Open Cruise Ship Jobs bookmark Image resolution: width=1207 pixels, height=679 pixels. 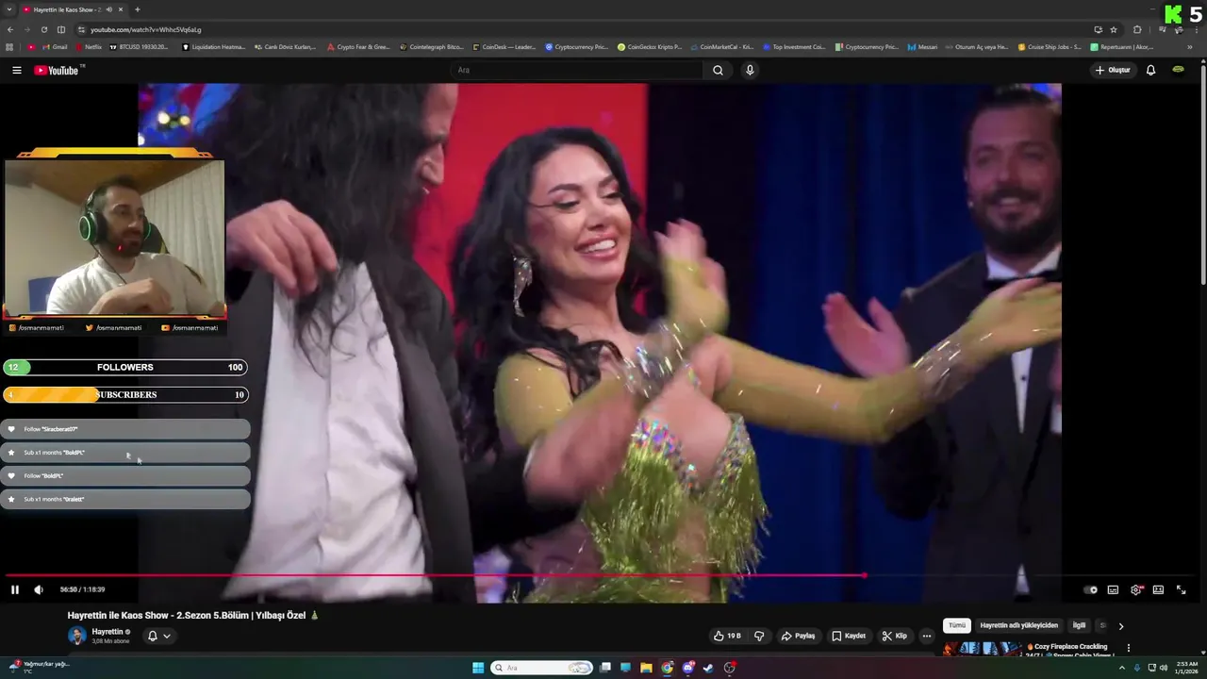point(1050,46)
